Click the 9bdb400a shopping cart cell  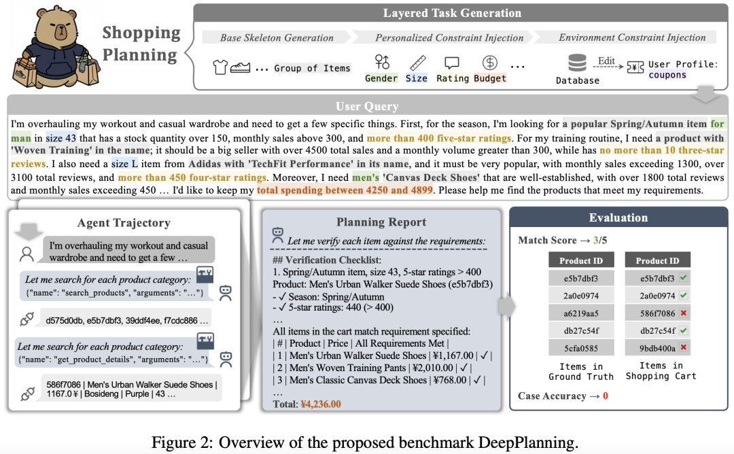pyautogui.click(x=658, y=348)
